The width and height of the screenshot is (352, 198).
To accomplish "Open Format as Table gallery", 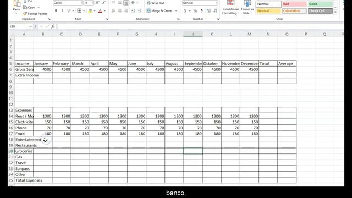I will click(x=247, y=7).
